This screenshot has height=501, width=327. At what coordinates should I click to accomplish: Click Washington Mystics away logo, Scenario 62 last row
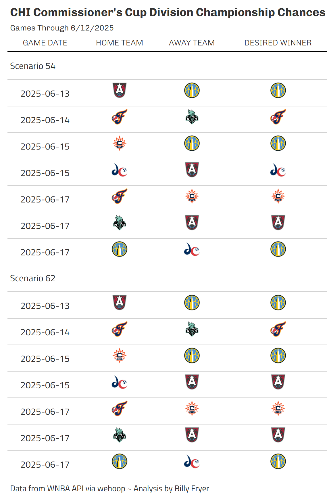click(x=192, y=461)
